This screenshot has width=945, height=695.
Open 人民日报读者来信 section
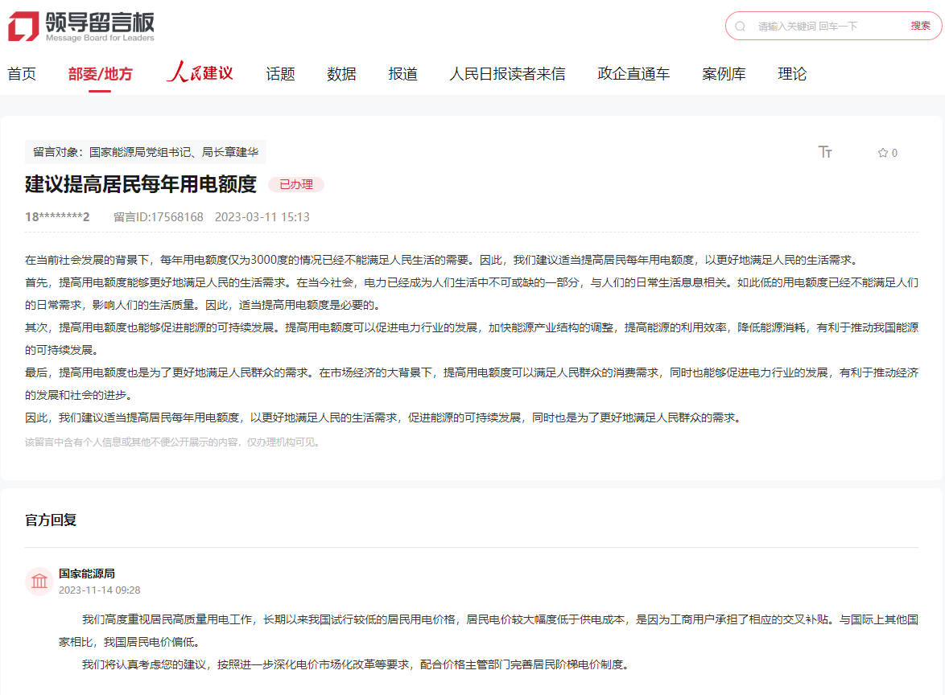pos(507,74)
